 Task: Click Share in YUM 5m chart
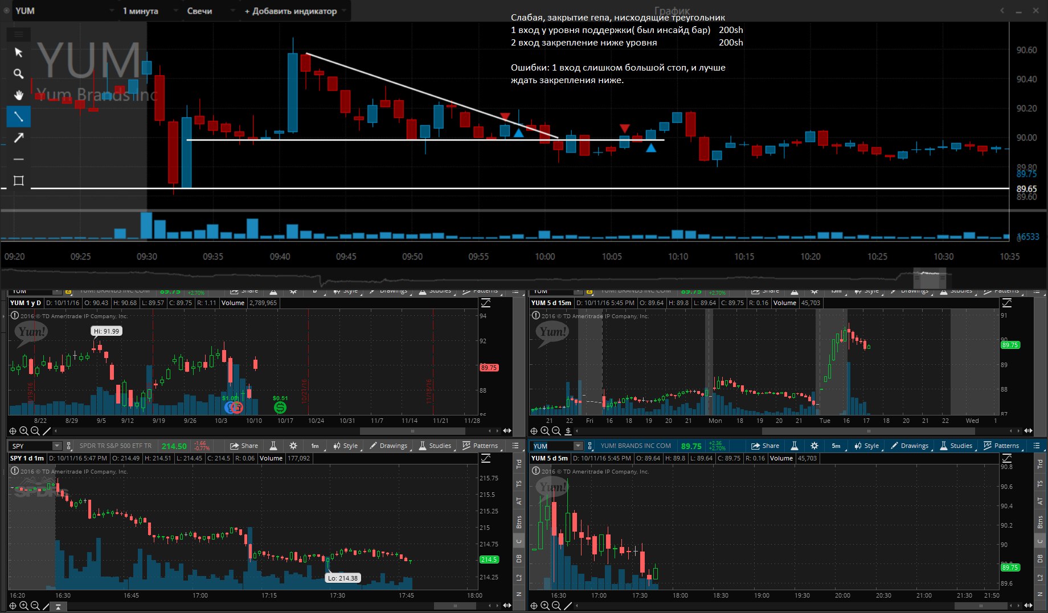click(x=765, y=446)
